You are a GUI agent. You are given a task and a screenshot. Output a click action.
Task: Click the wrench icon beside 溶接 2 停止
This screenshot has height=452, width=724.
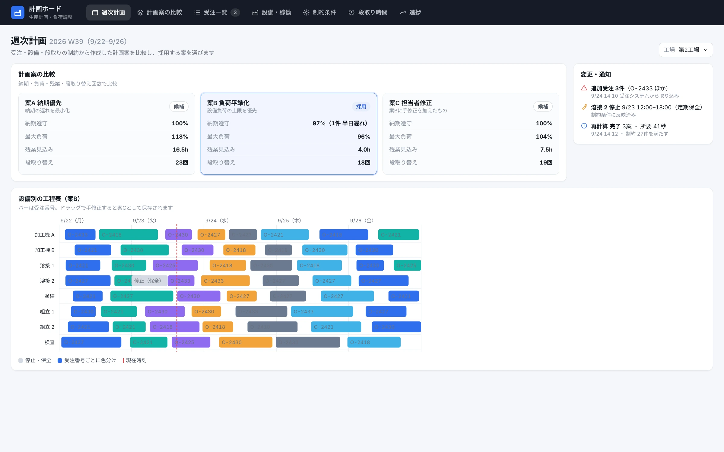coord(584,107)
